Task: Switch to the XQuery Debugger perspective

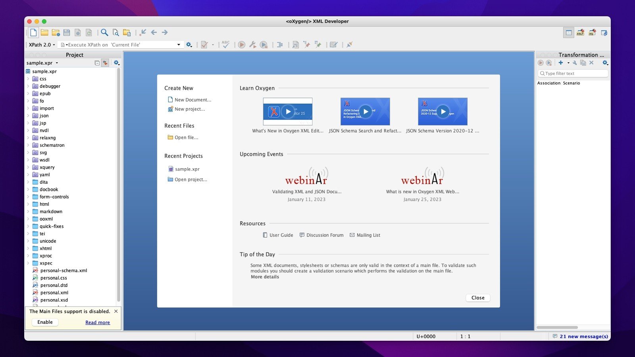Action: coord(592,33)
